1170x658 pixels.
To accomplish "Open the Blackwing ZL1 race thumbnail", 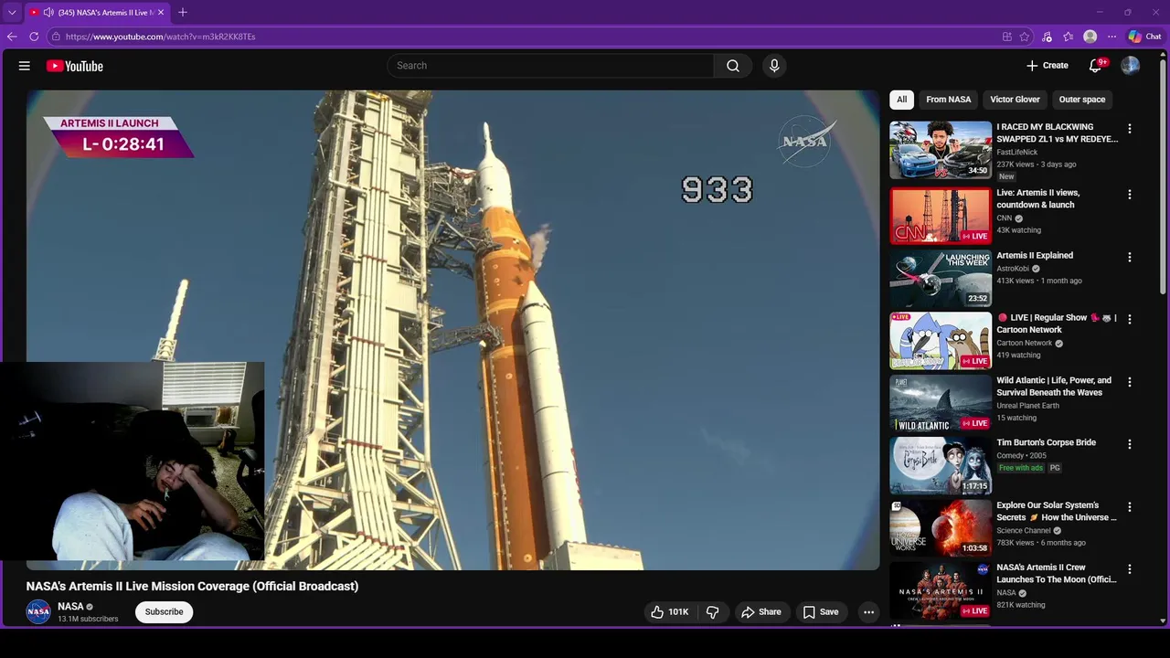I will [941, 150].
